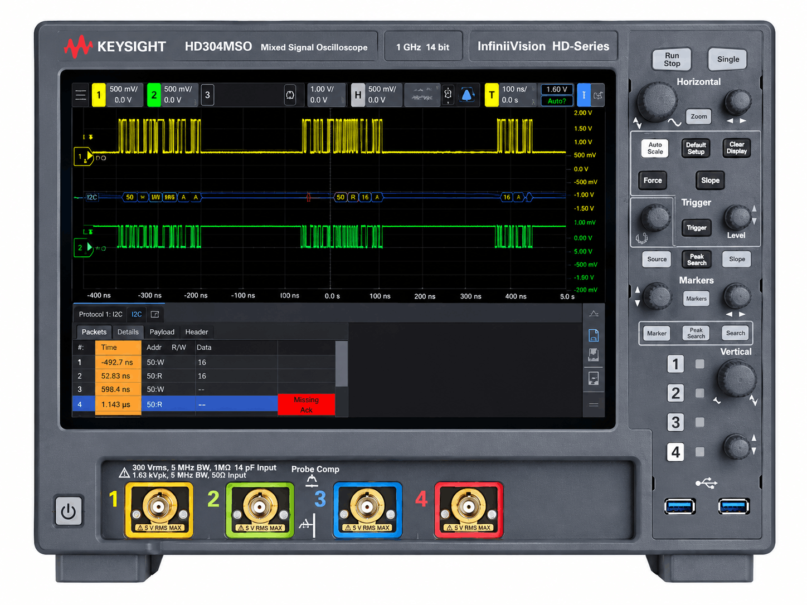This screenshot has width=807, height=605.
Task: Open channel 2 500 mV/ scale settings
Action: point(178,95)
